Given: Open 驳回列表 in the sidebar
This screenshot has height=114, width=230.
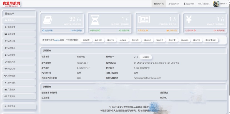Looking at the screenshot, I should (19, 62).
